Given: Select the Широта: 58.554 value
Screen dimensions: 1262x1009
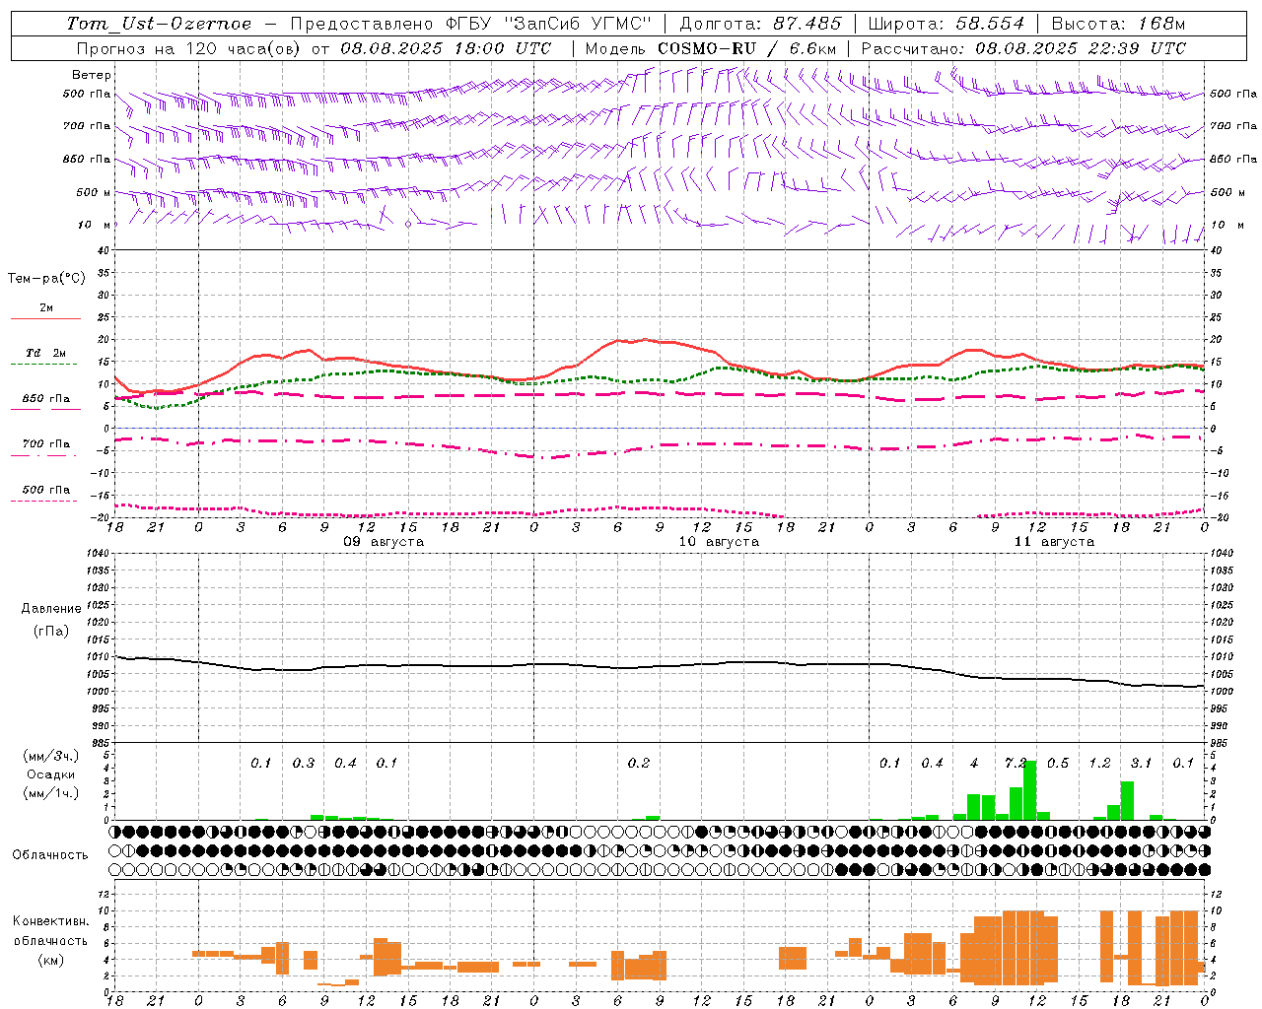Looking at the screenshot, I should coord(946,24).
